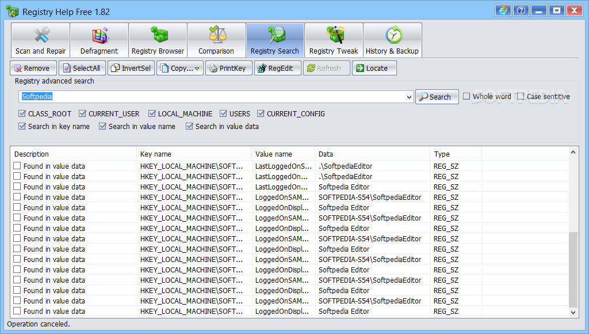Disable the CURRENT_CONFIG checkbox
Screen dimensions: 589x334
(261, 113)
